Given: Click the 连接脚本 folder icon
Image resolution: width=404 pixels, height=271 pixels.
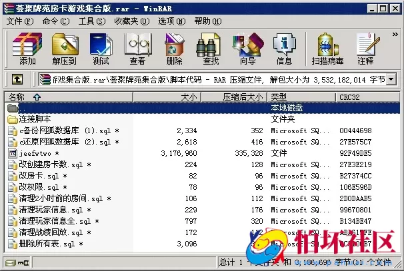Looking at the screenshot, I should [x=13, y=119].
